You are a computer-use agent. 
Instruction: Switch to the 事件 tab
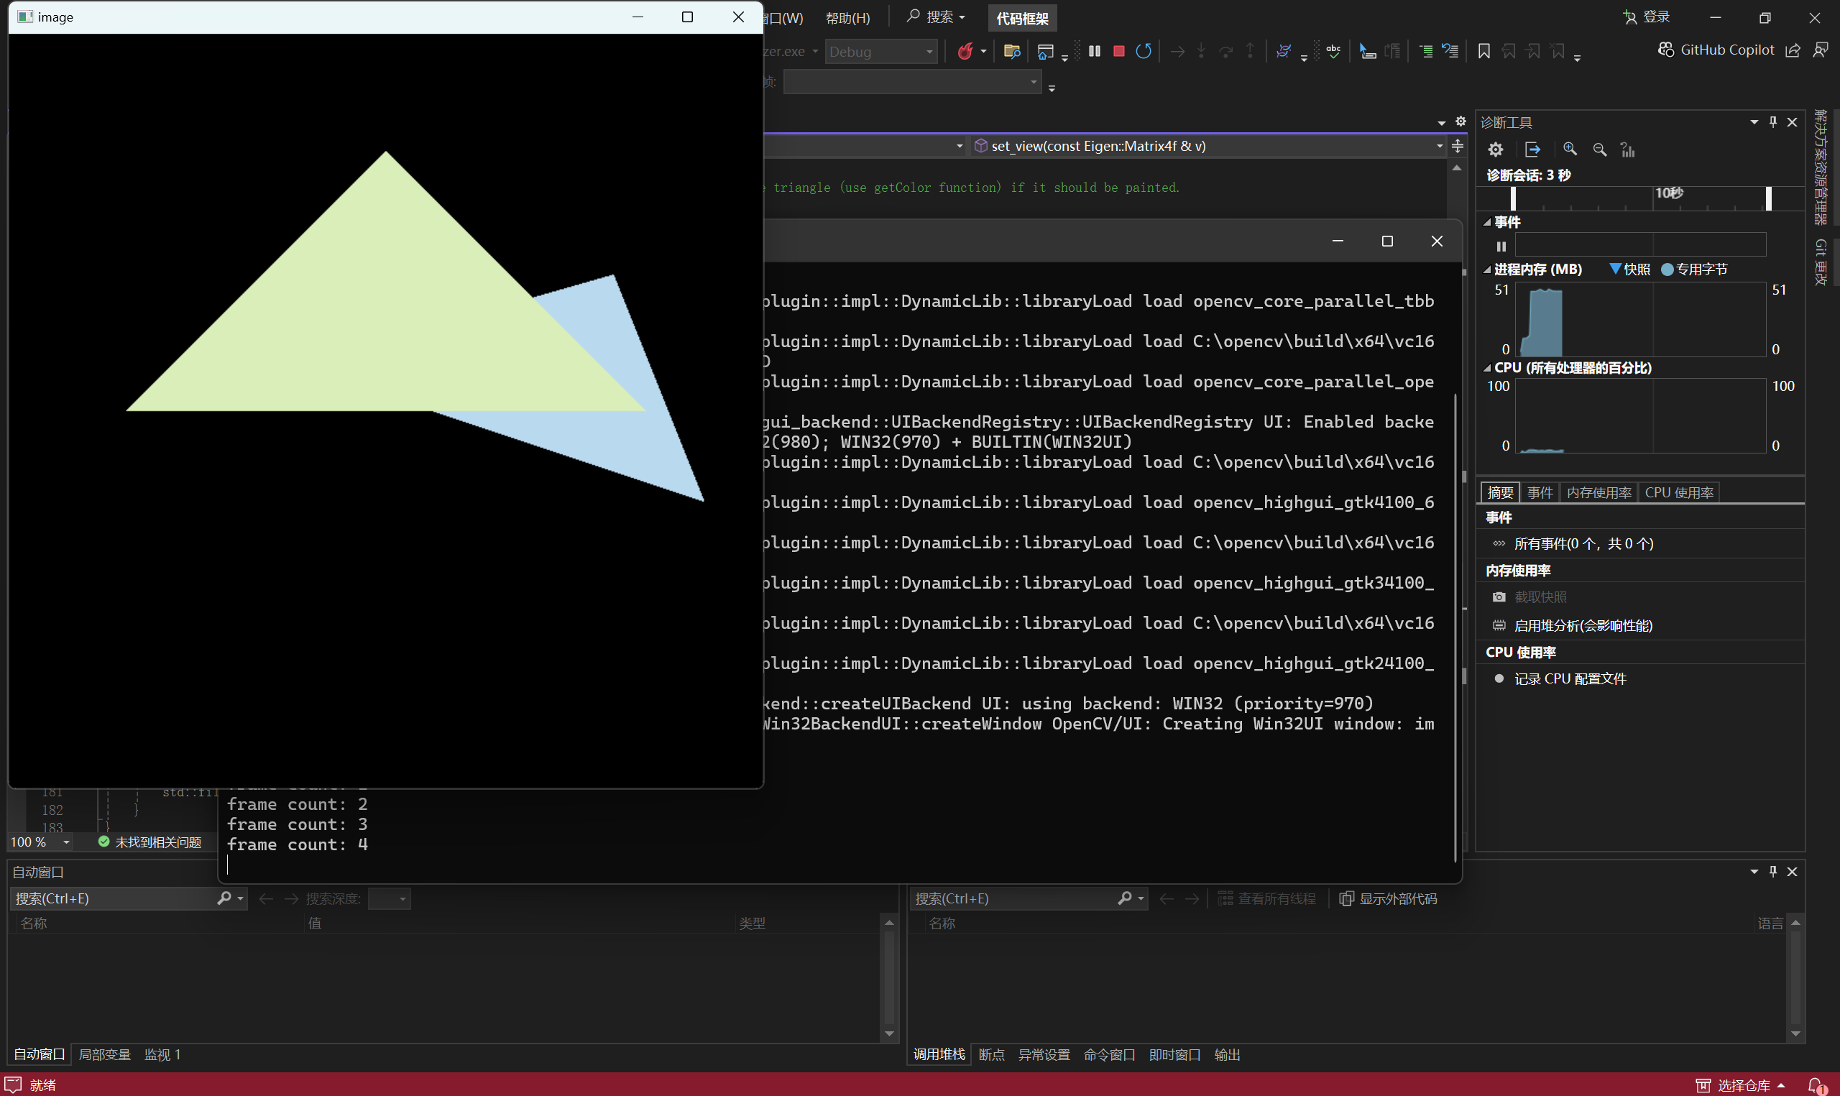(x=1540, y=492)
